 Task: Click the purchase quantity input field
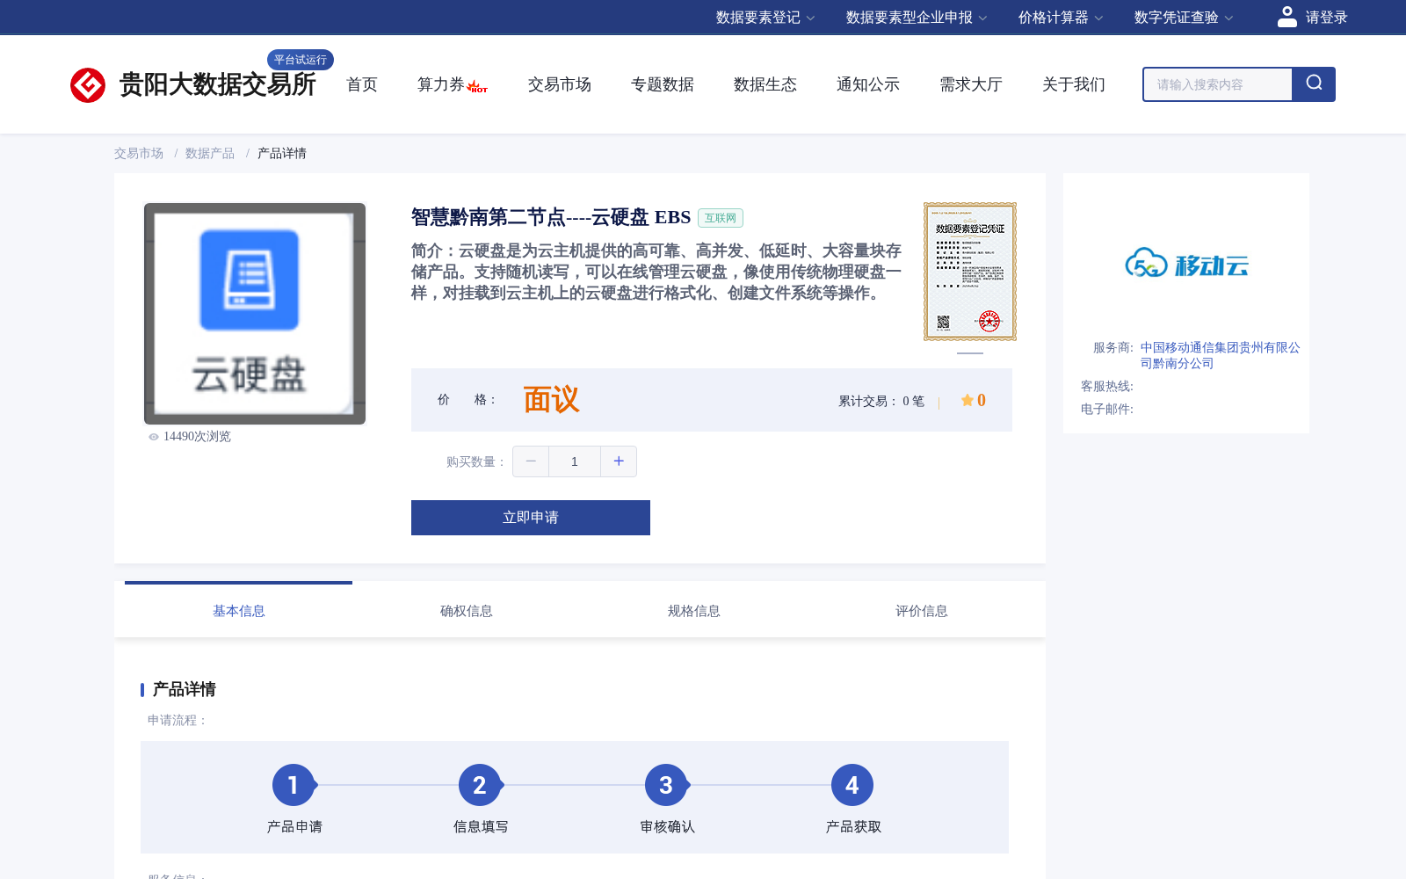(575, 461)
